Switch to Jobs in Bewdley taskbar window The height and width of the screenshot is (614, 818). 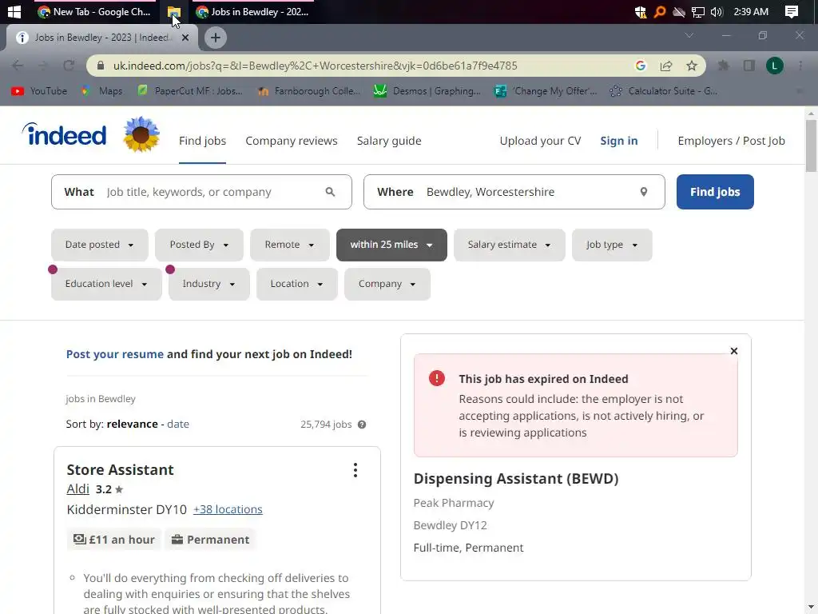click(253, 11)
